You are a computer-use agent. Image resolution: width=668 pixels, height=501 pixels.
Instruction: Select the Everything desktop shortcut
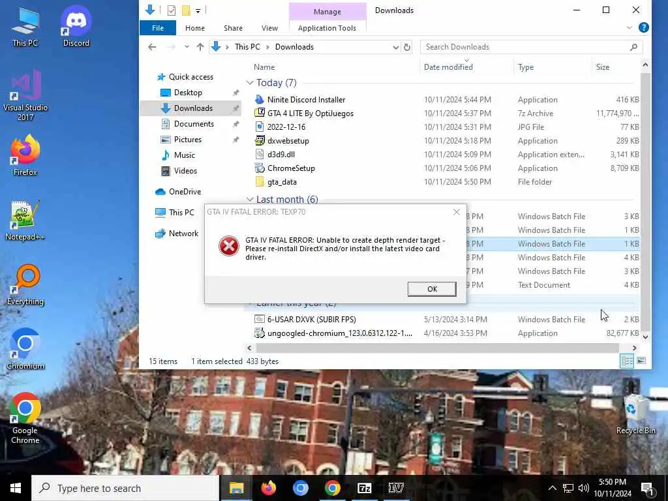coord(25,284)
